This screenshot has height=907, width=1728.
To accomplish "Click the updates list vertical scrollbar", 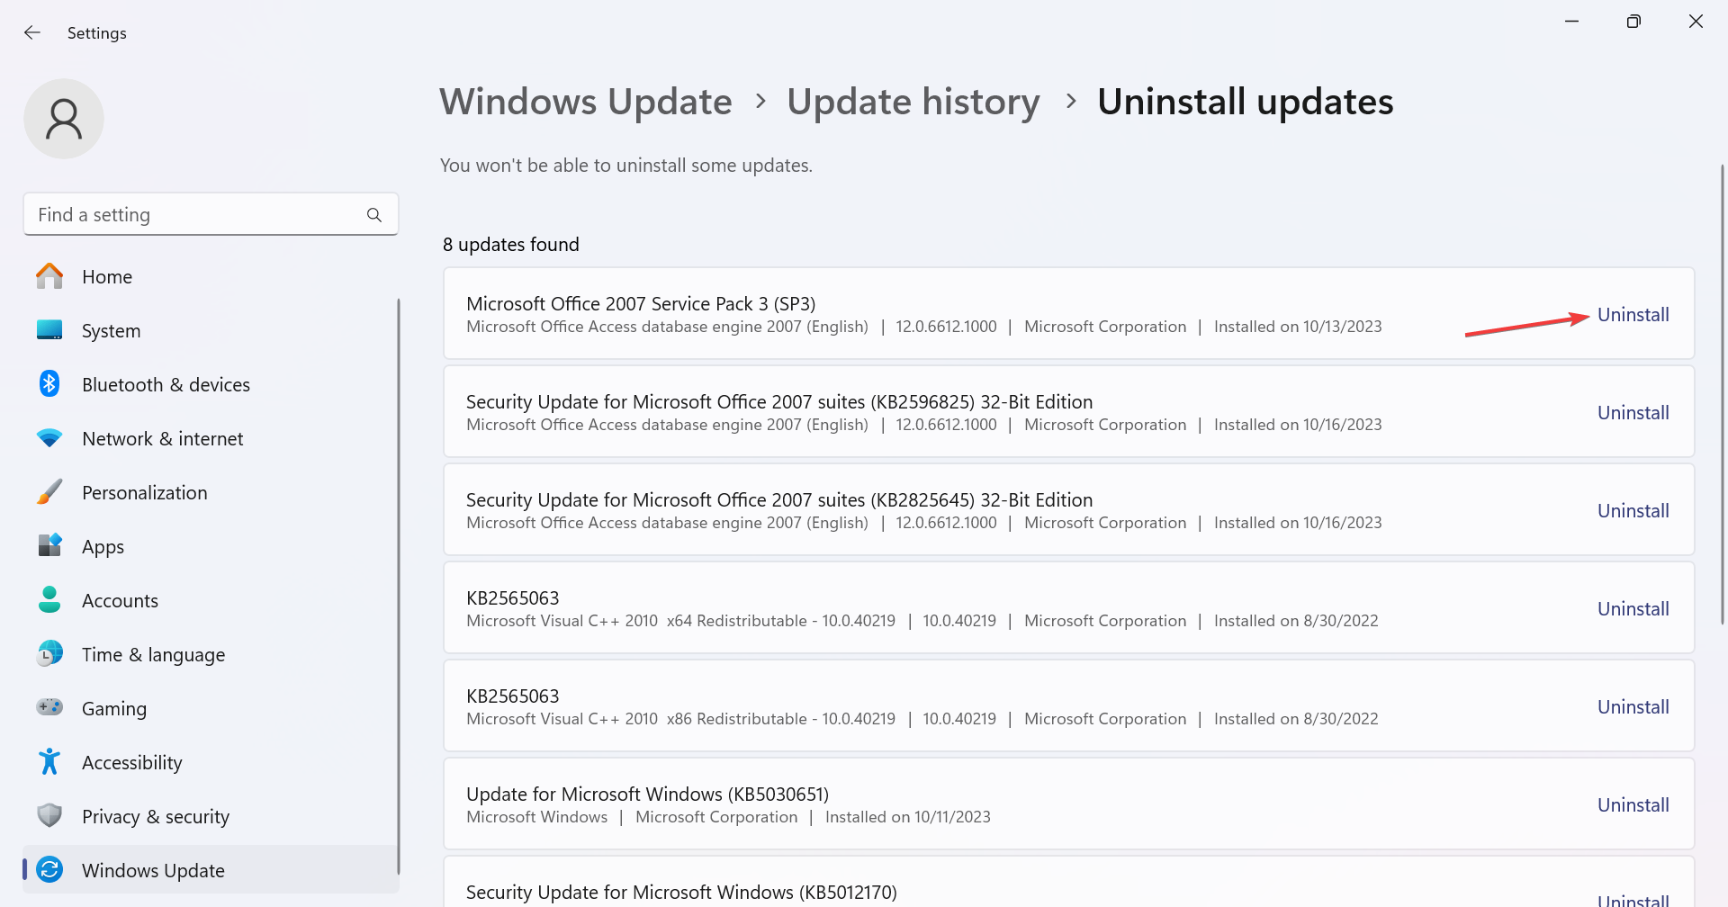I will 1723,396.
